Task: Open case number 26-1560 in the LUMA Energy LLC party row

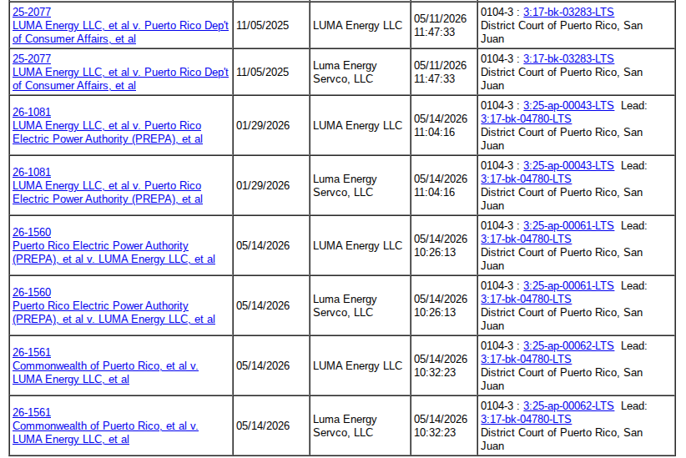Action: pyautogui.click(x=32, y=232)
